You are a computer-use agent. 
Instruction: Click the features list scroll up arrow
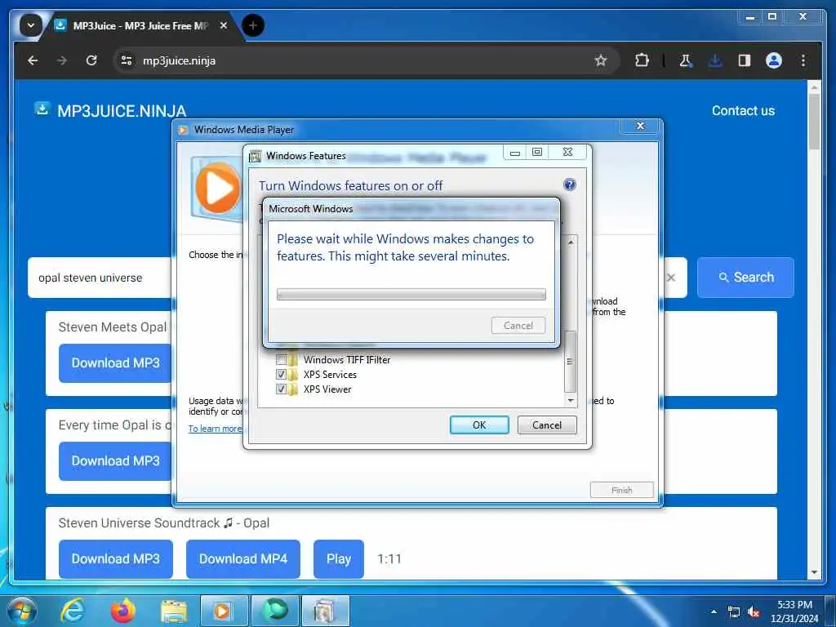click(571, 242)
